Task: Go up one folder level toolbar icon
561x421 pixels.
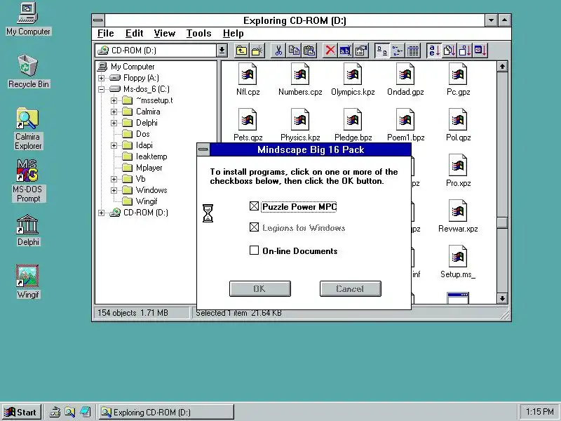Action: pos(241,51)
